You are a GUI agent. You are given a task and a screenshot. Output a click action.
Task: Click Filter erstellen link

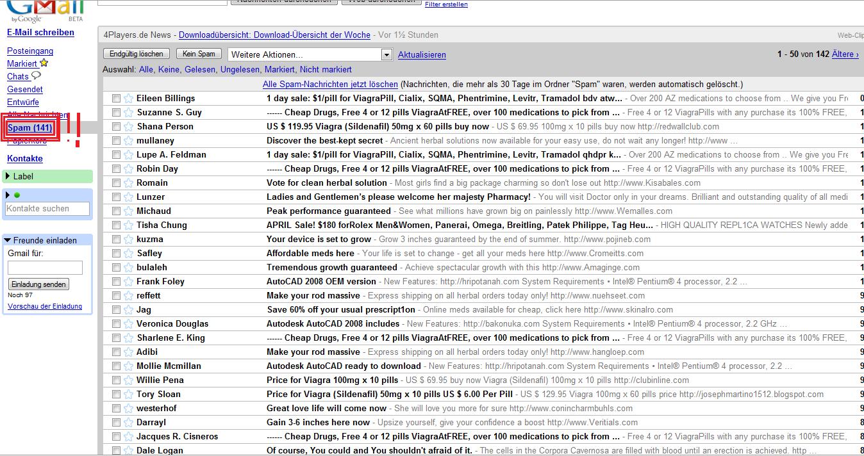[446, 4]
